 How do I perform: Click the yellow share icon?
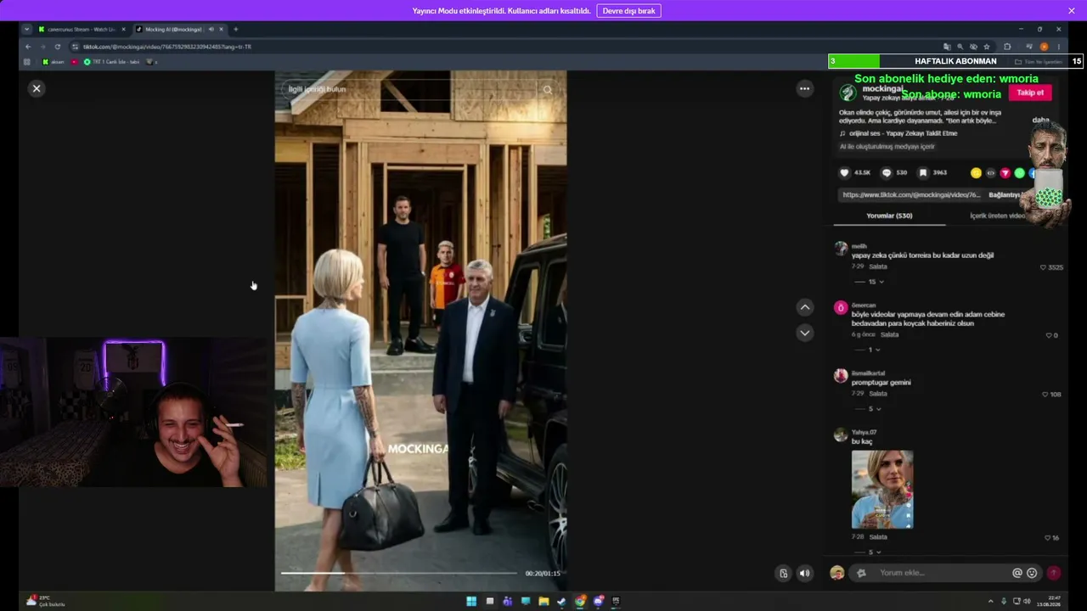976,173
